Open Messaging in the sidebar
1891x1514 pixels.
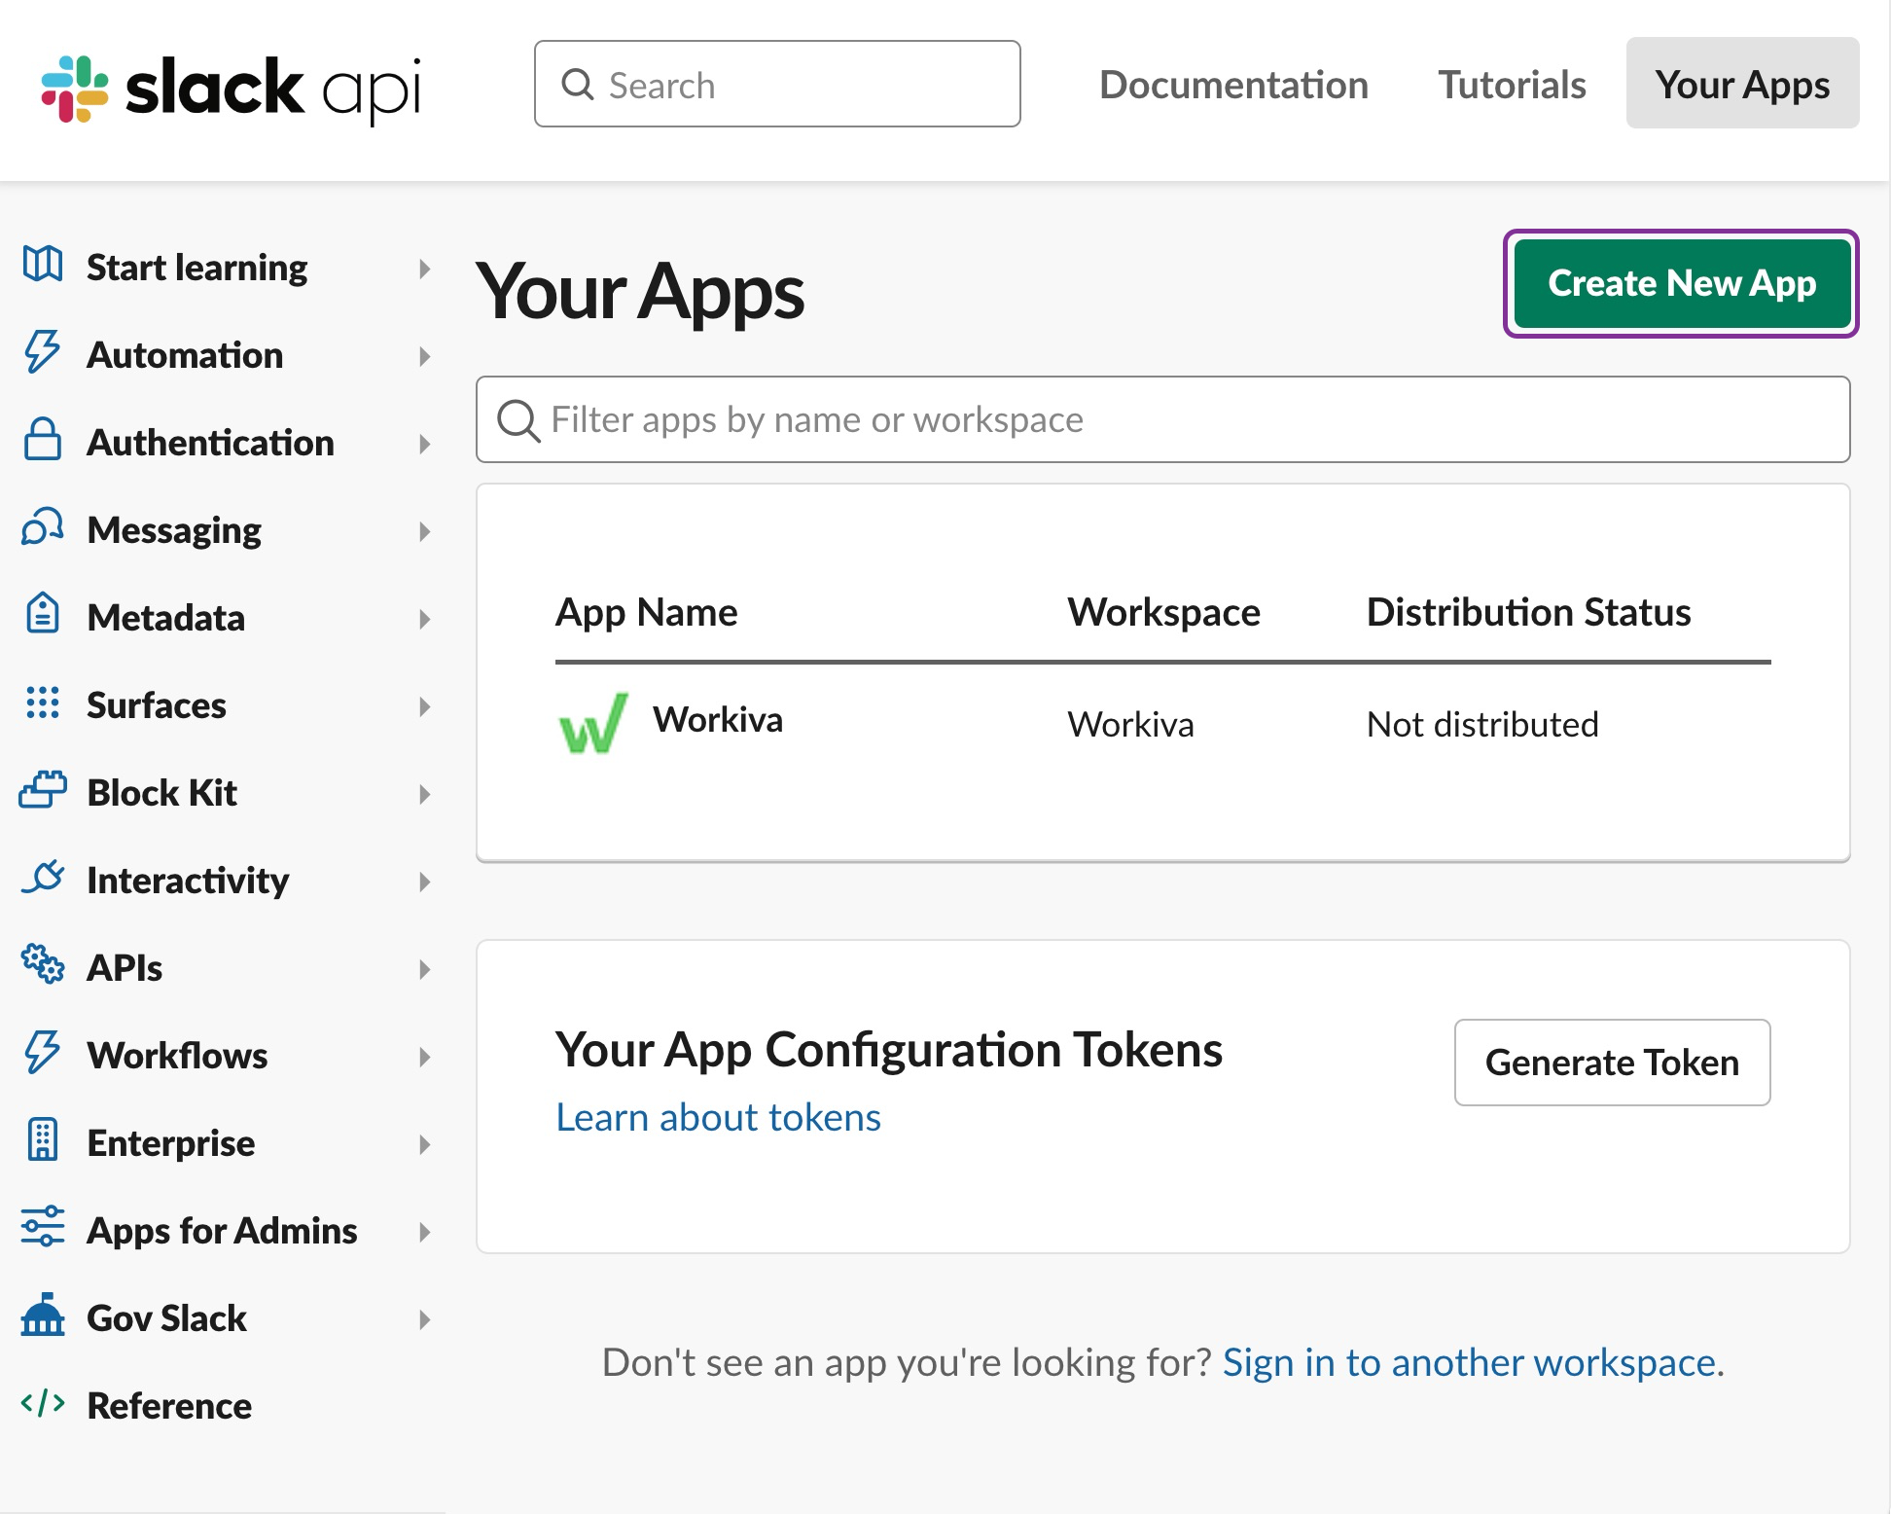[x=174, y=530]
